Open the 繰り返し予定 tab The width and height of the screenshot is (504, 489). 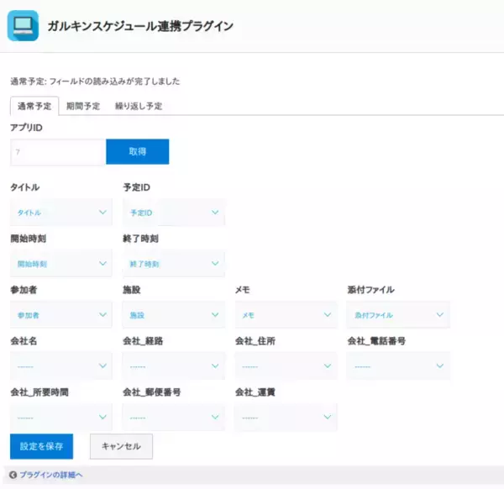click(139, 107)
